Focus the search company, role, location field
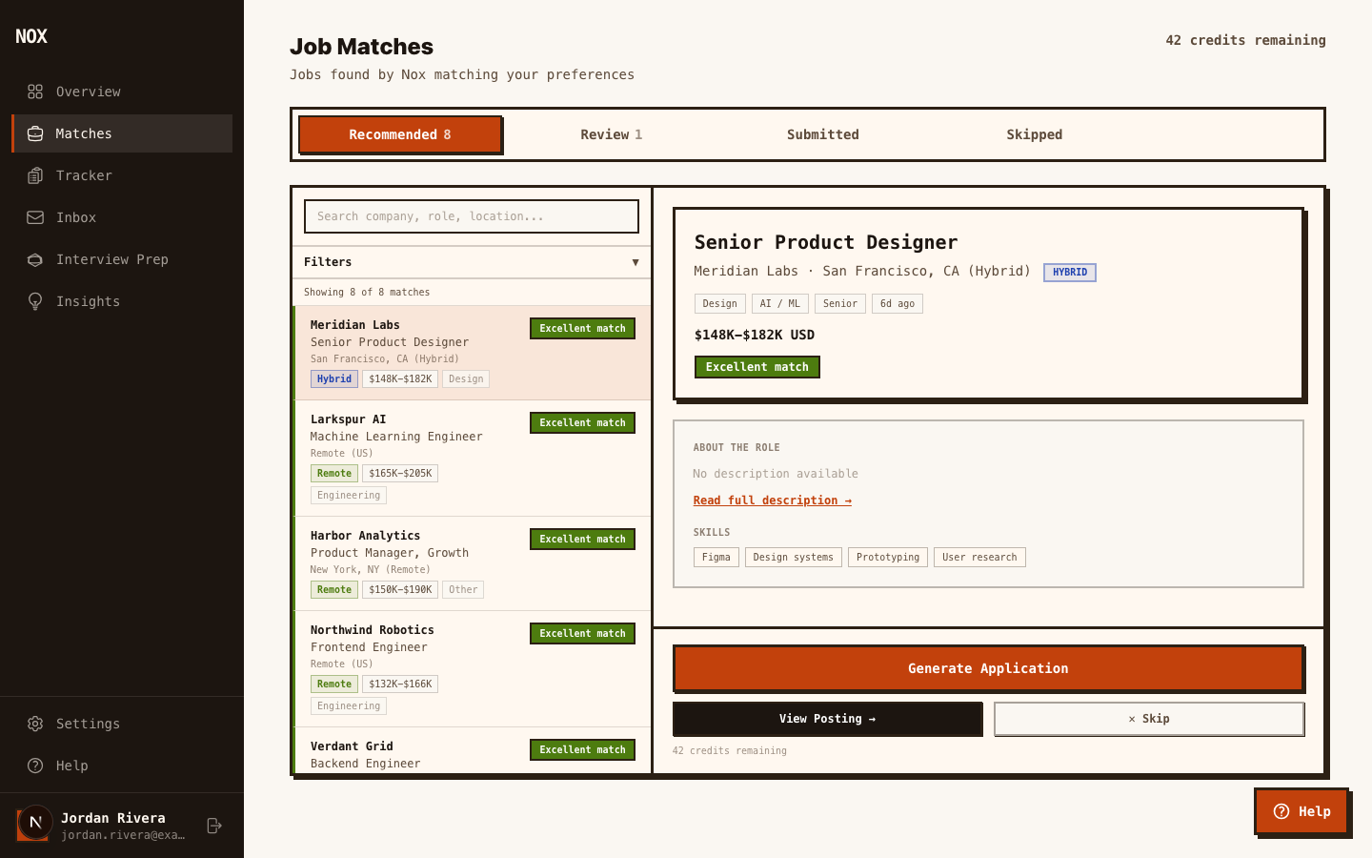The image size is (1372, 858). pyautogui.click(x=472, y=216)
